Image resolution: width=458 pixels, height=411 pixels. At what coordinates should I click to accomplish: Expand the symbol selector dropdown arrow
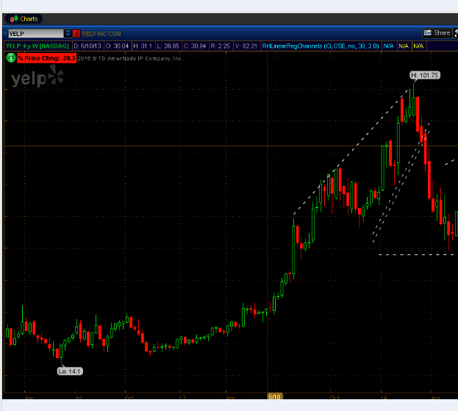pyautogui.click(x=68, y=34)
